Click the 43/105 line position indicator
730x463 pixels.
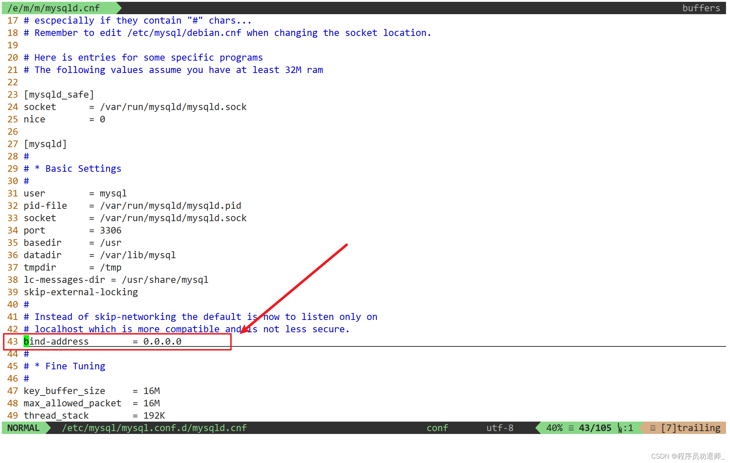[595, 428]
